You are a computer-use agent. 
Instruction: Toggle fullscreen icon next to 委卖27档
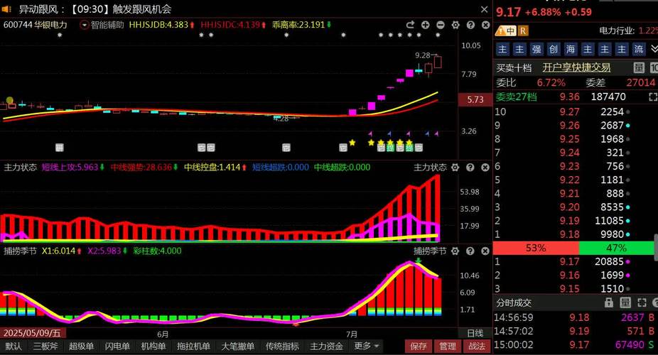tap(652, 97)
